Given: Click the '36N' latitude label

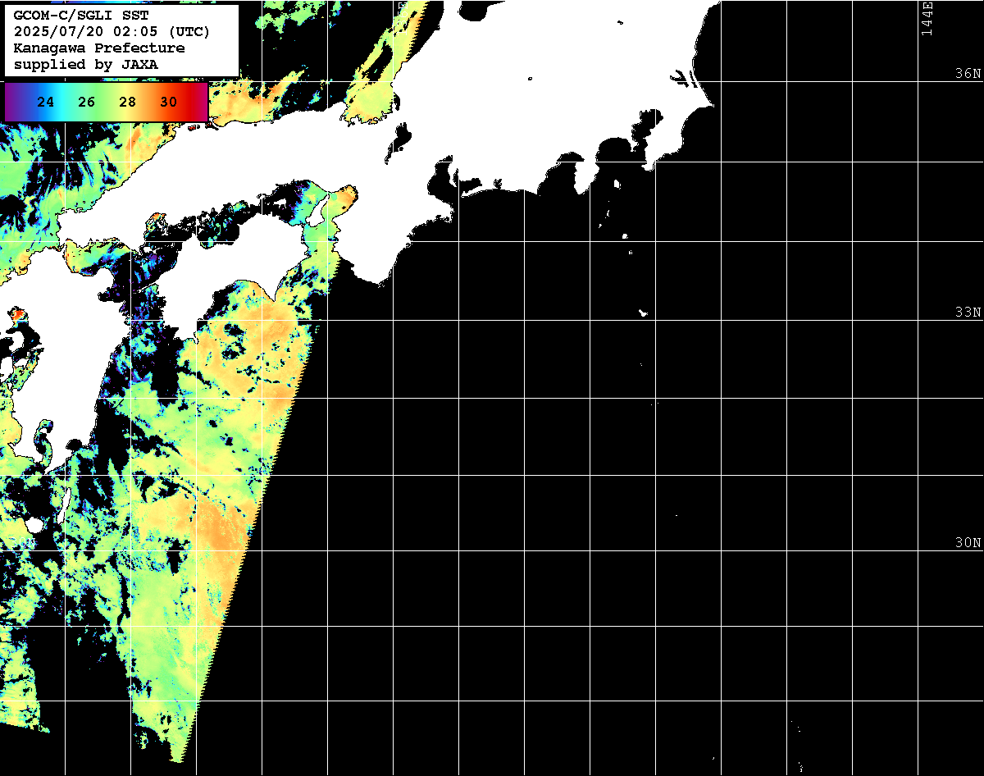Looking at the screenshot, I should pyautogui.click(x=968, y=73).
